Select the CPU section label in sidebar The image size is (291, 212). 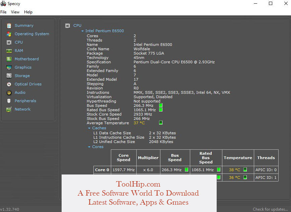[x=19, y=42]
